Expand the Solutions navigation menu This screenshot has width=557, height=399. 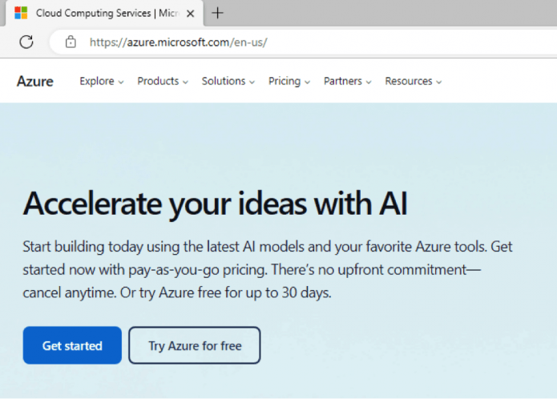pos(228,81)
